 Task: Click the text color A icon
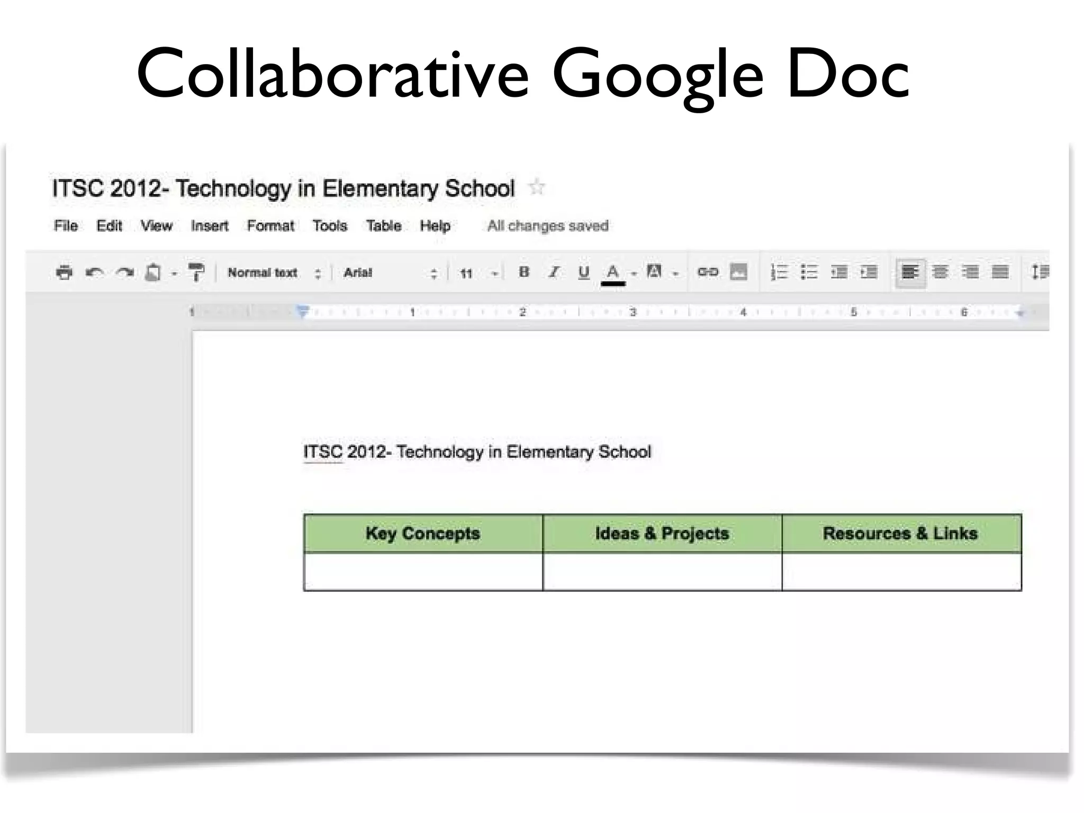613,274
